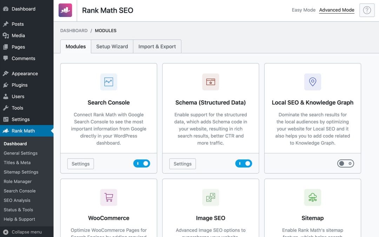Click the Image SEO module icon
This screenshot has width=379, height=237.
[211, 197]
